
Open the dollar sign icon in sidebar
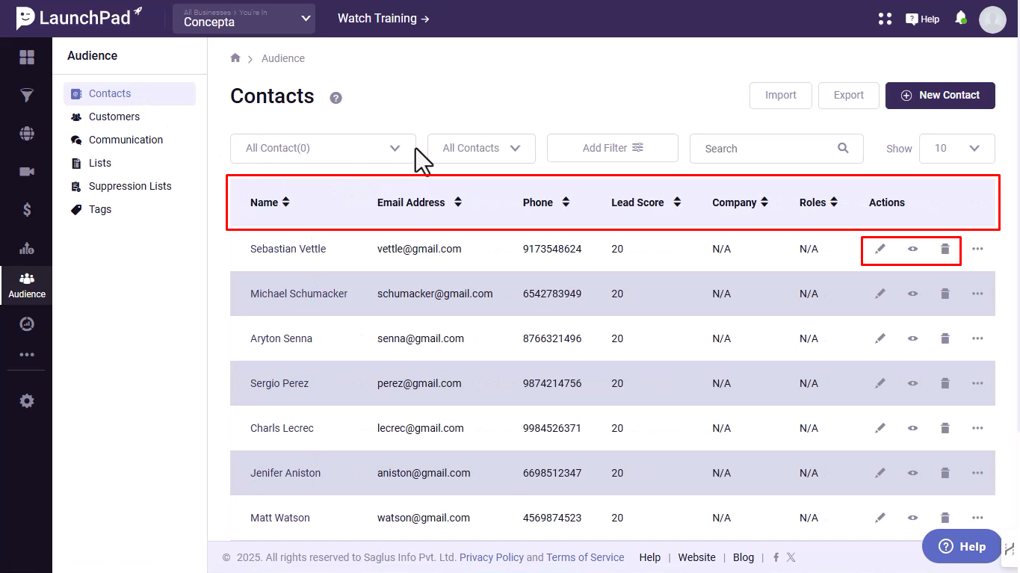(x=27, y=210)
